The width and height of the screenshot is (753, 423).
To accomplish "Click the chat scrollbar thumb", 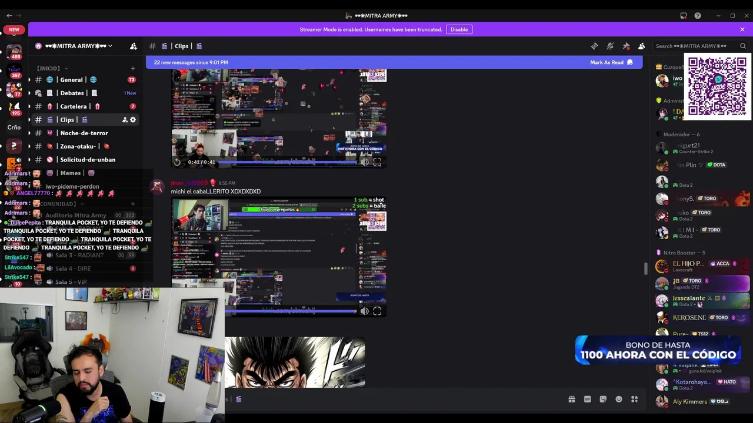I will 645,268.
